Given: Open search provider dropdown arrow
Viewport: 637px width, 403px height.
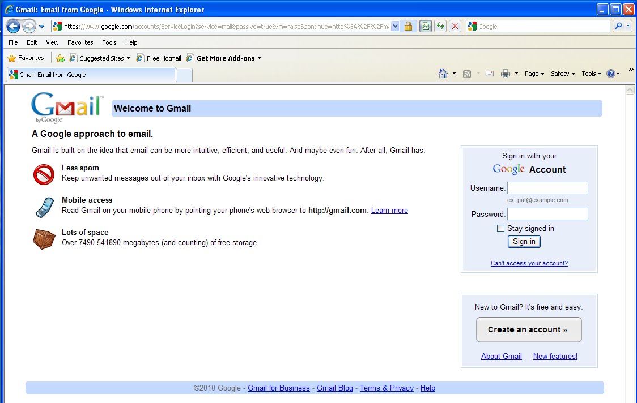Looking at the screenshot, I should pos(628,27).
